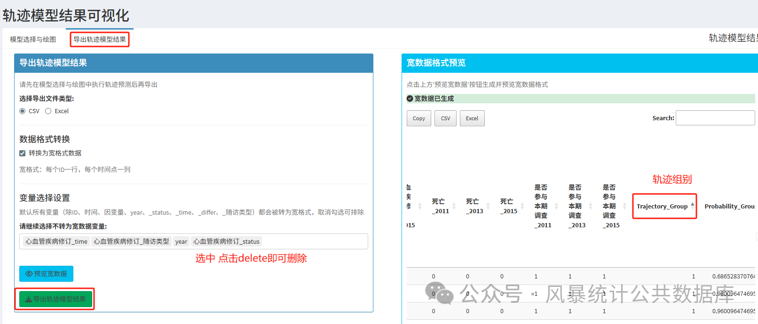Copy the wide data table

click(419, 118)
